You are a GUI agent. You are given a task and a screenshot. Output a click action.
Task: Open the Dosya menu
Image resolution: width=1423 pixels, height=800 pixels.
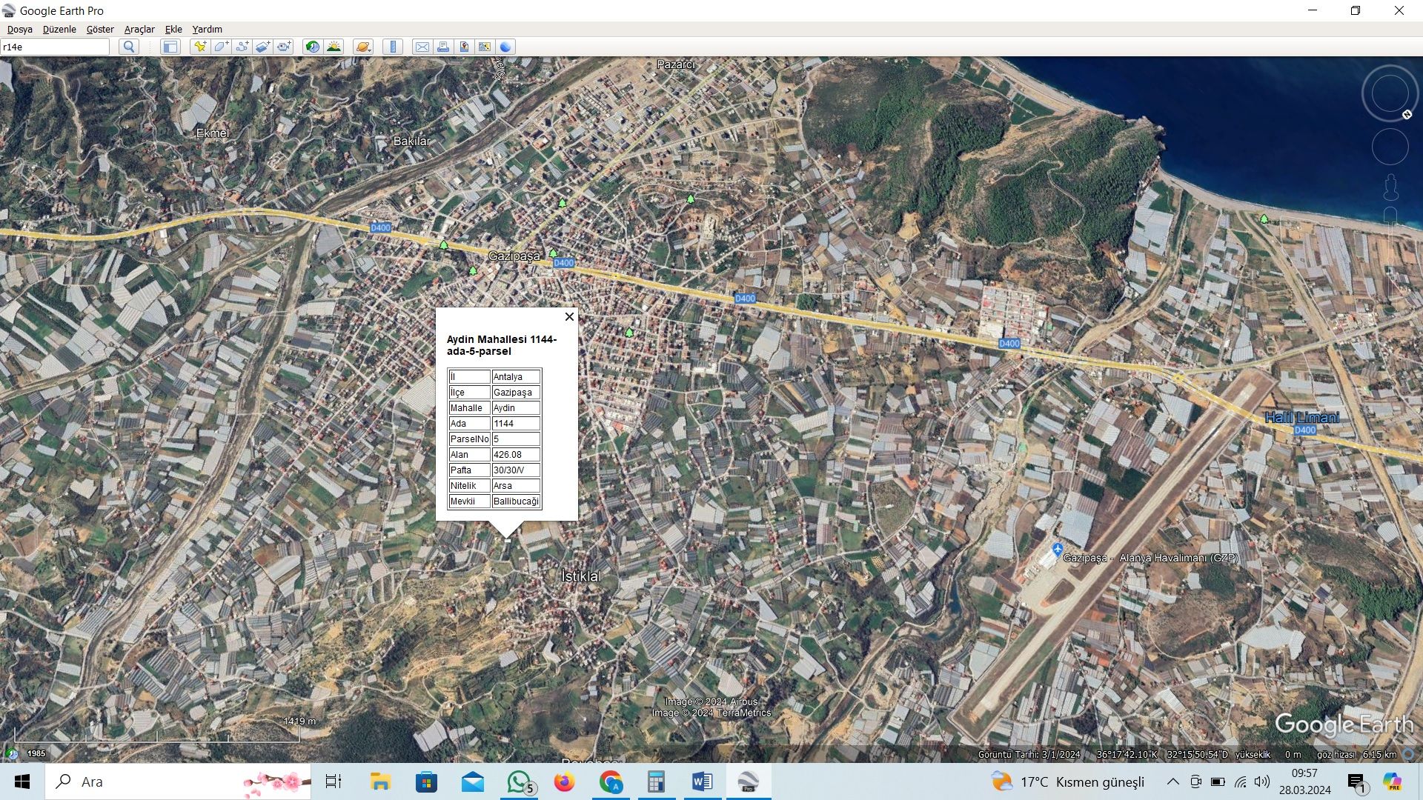[20, 30]
